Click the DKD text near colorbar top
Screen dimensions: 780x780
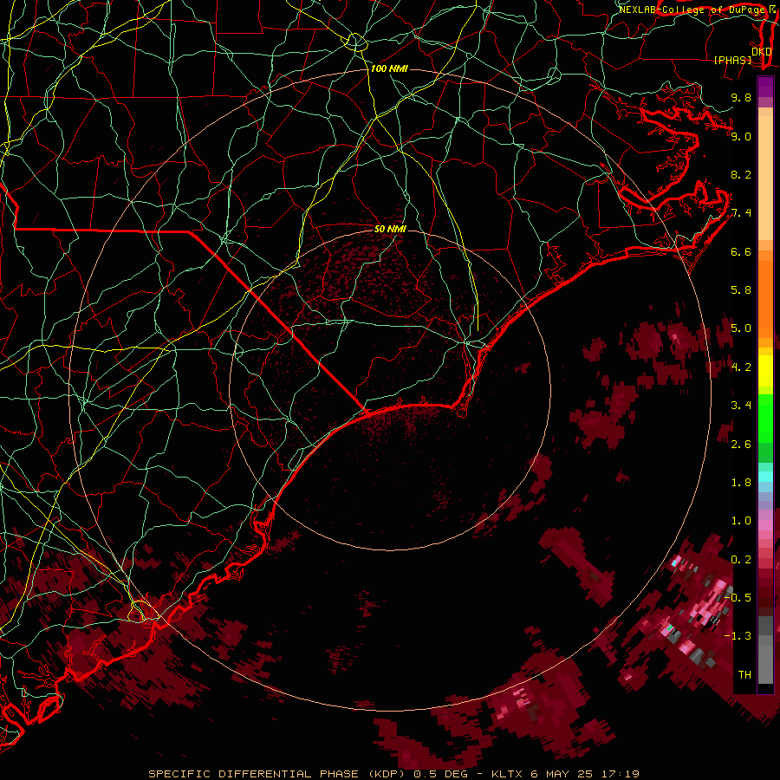click(x=761, y=51)
